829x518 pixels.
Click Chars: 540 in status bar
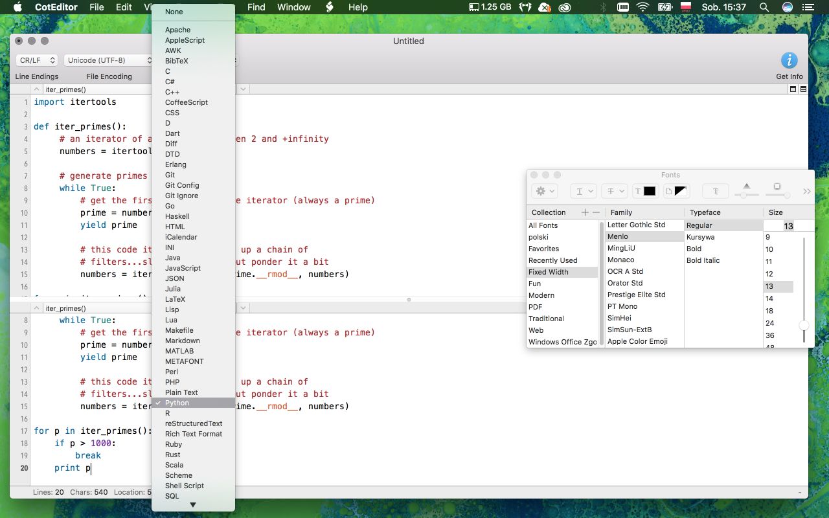point(89,492)
